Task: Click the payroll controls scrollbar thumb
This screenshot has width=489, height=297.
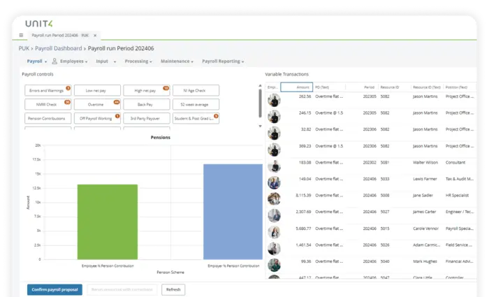Action: [260, 103]
